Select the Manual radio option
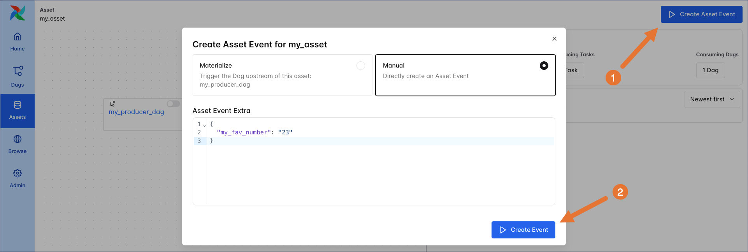748x252 pixels. (x=544, y=66)
